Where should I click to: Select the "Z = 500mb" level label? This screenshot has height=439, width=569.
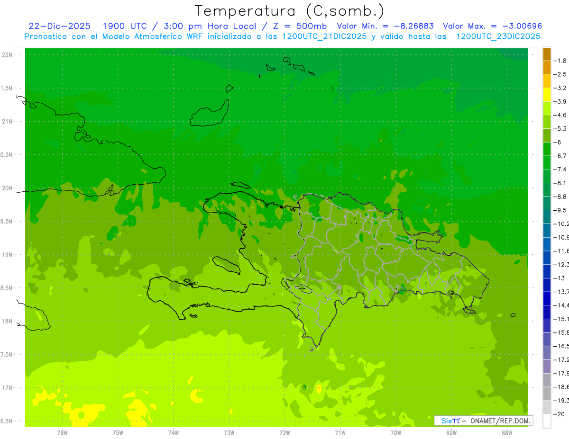tap(297, 26)
